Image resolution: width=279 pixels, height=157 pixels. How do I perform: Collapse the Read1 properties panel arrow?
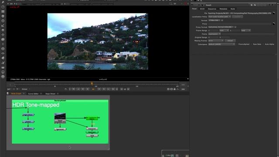[192, 5]
